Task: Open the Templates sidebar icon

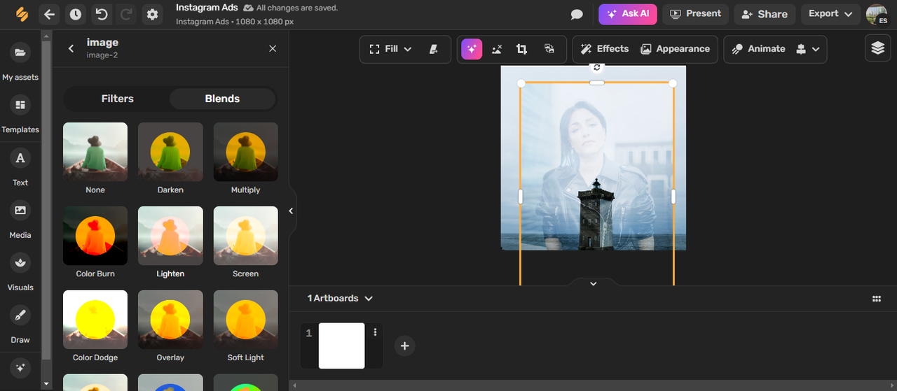Action: pos(20,105)
